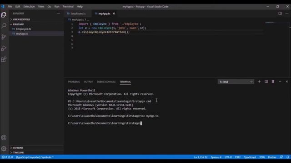Click the myApp.ts breadcrumb
The width and height of the screenshot is (291, 163).
point(78,19)
